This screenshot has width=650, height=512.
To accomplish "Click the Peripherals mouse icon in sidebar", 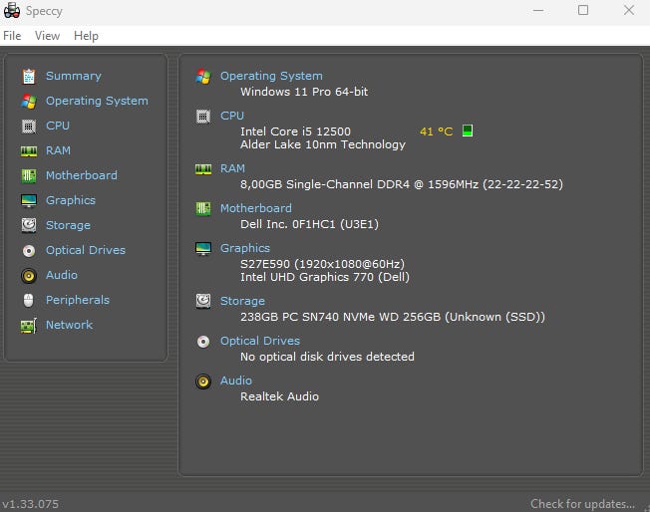I will (x=28, y=300).
